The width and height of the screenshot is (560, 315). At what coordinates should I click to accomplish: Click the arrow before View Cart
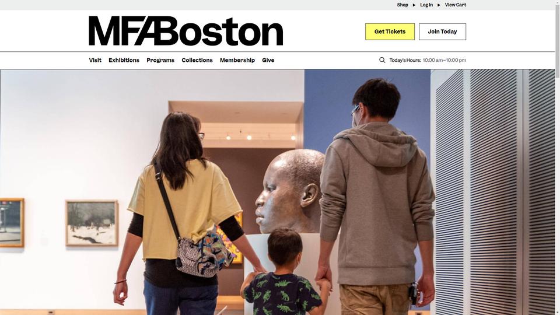pyautogui.click(x=439, y=5)
